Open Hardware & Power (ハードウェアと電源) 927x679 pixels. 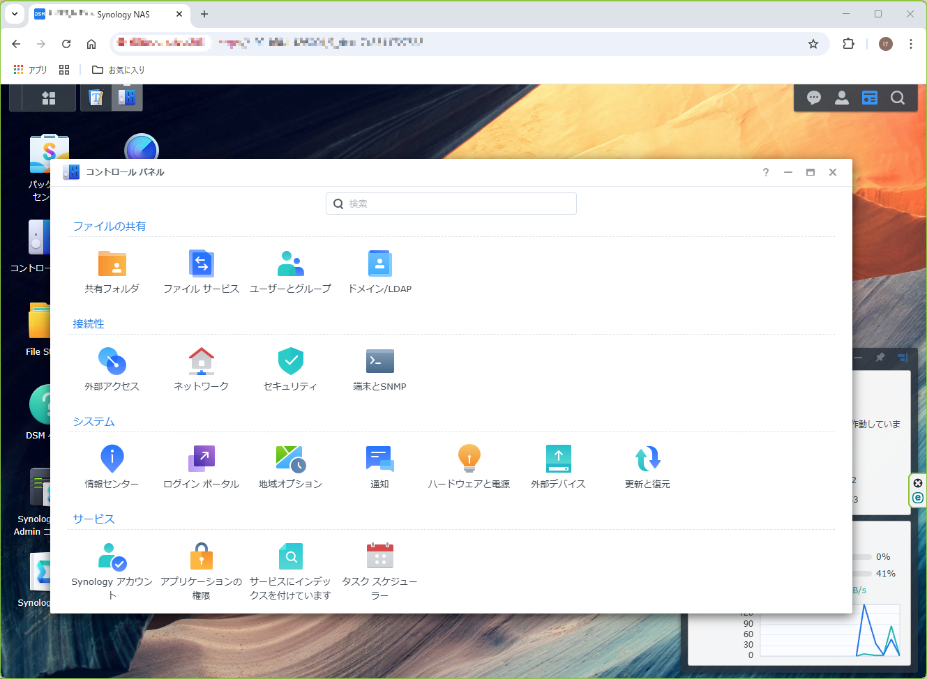[x=469, y=467]
